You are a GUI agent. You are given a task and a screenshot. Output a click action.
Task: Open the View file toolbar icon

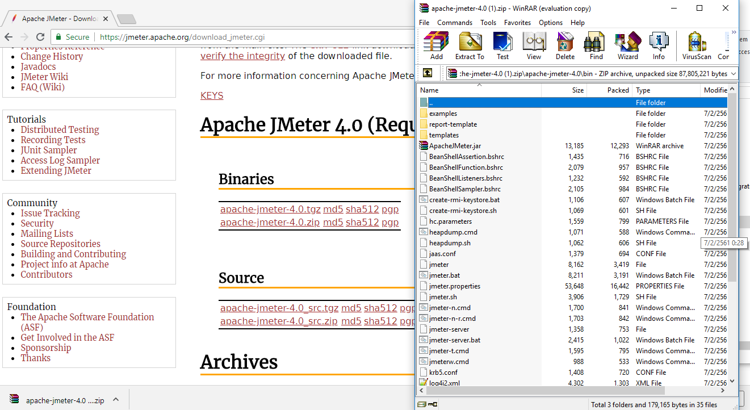pyautogui.click(x=534, y=45)
